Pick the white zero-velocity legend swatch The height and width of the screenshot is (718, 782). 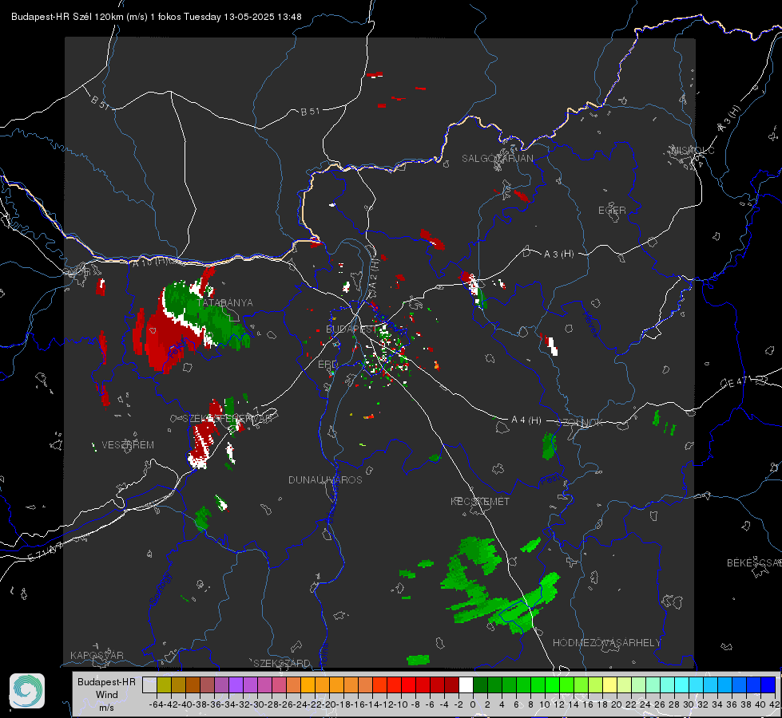[466, 684]
